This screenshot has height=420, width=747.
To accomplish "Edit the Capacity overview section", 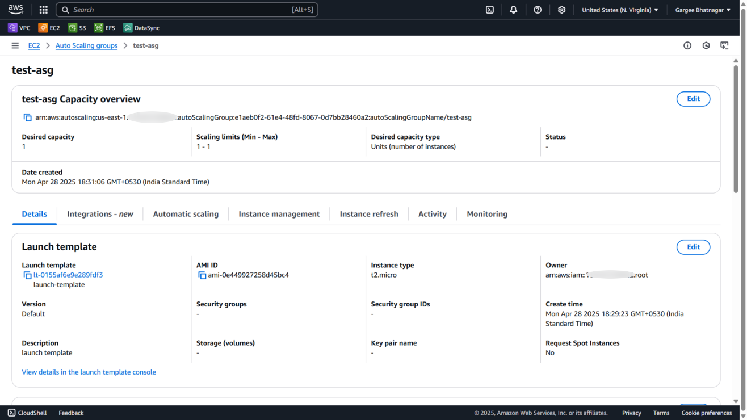I will [693, 99].
